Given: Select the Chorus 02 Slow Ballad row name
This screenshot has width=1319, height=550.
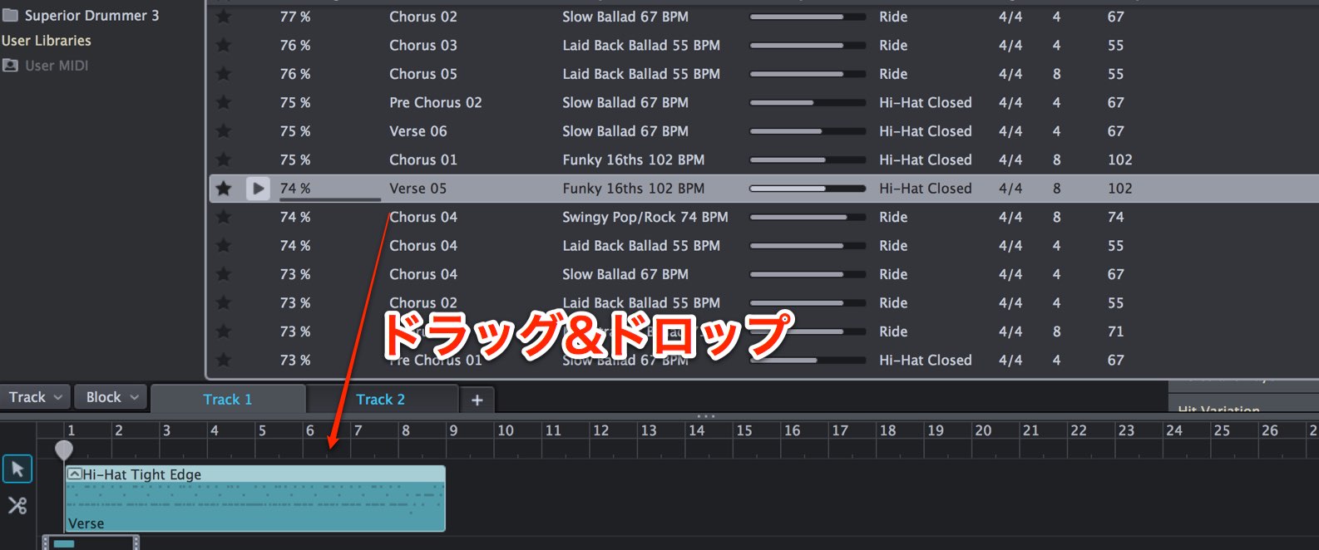Looking at the screenshot, I should point(423,17).
